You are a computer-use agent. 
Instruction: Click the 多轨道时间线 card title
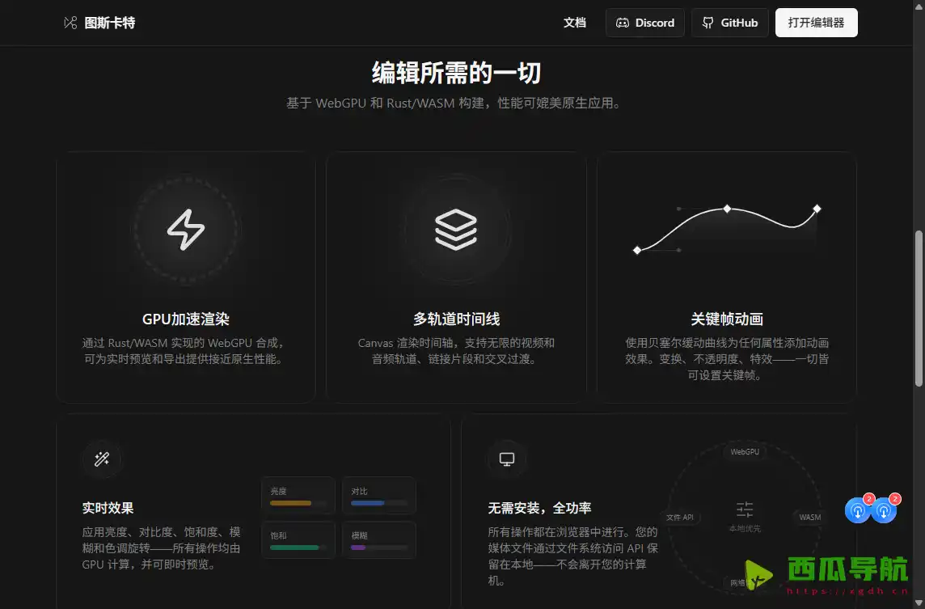click(456, 319)
